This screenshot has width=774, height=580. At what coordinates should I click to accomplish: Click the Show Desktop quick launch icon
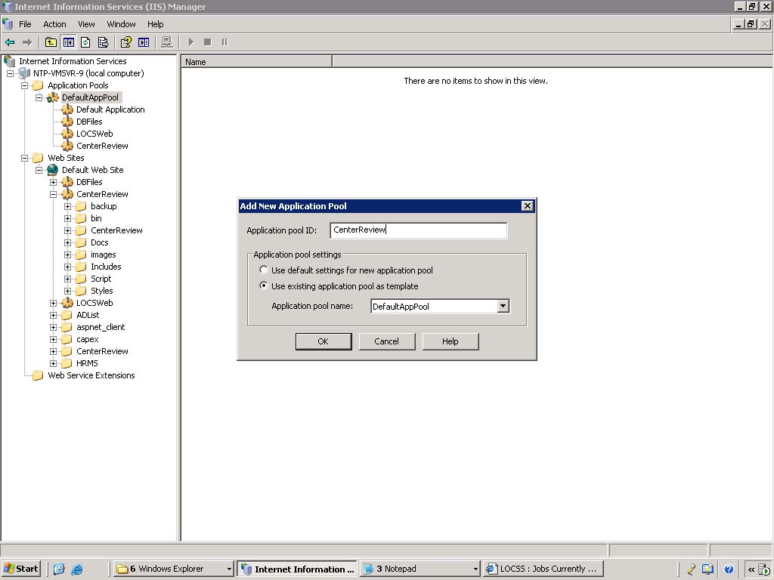coord(59,569)
